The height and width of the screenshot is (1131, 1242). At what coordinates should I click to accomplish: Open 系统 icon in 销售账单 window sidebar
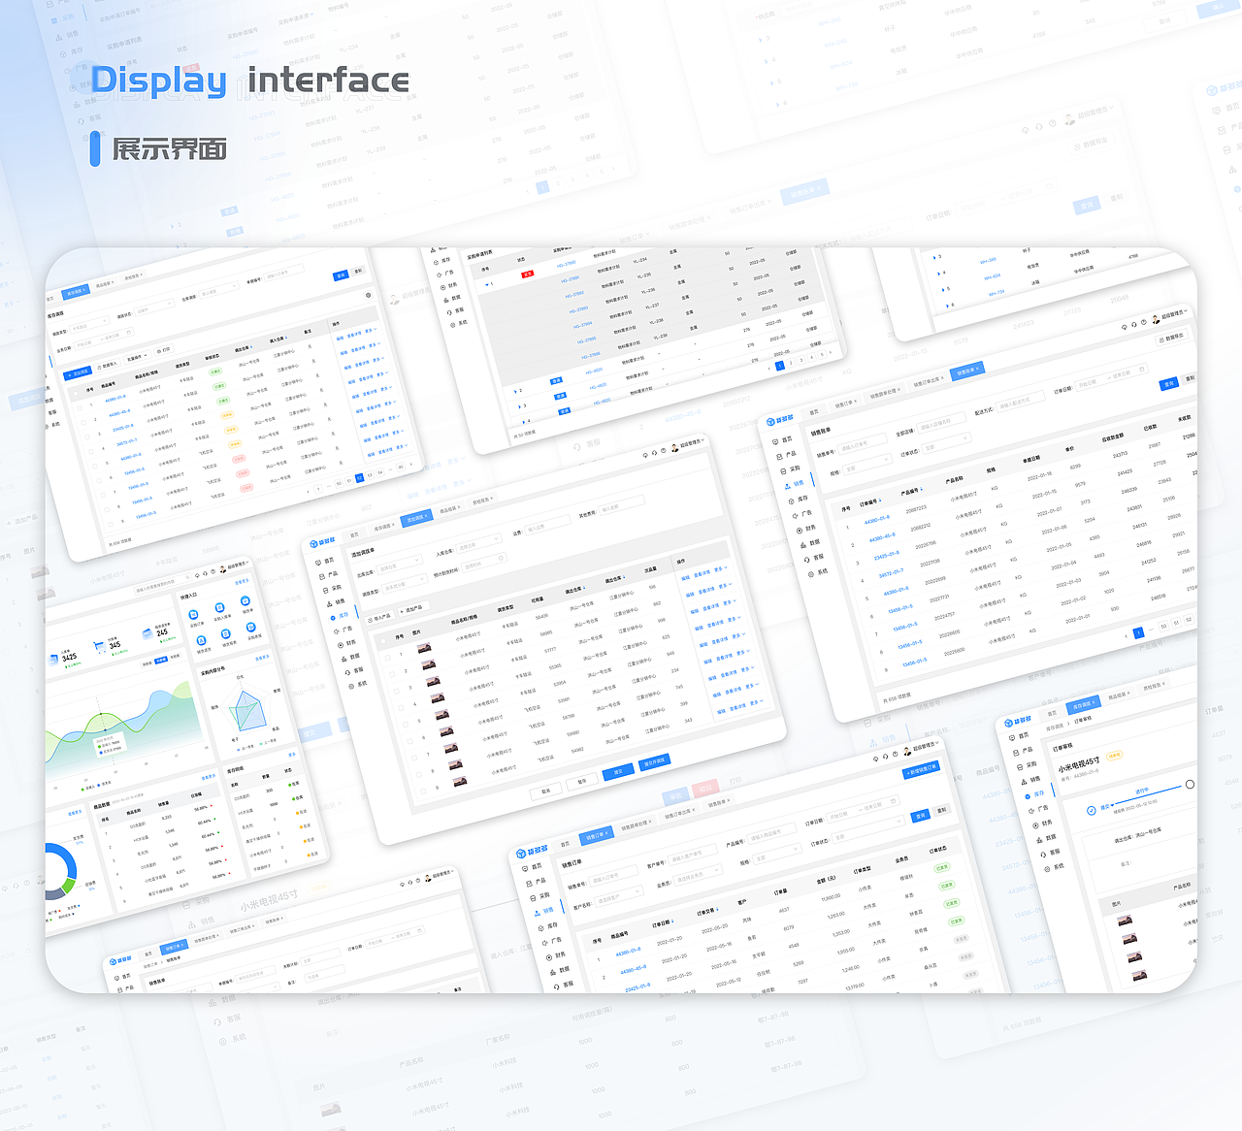tap(811, 574)
